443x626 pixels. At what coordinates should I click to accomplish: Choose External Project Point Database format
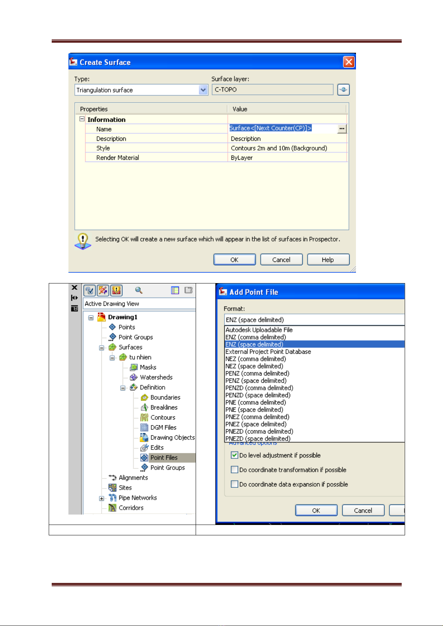(x=315, y=351)
